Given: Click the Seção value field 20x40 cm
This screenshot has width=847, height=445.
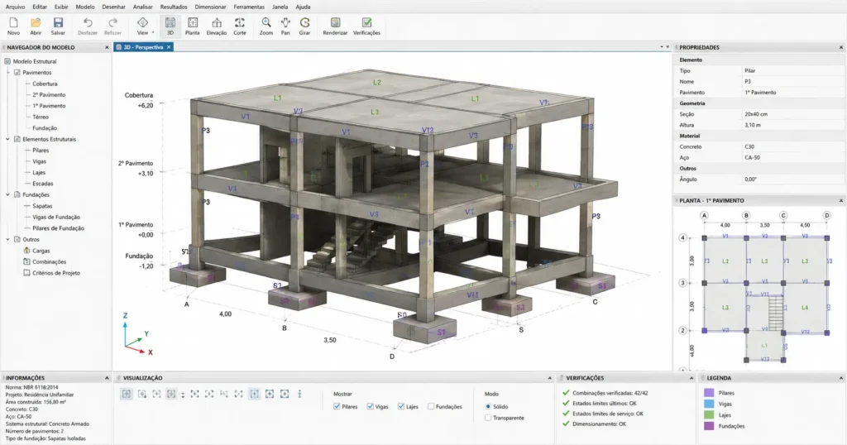Looking at the screenshot, I should point(792,114).
